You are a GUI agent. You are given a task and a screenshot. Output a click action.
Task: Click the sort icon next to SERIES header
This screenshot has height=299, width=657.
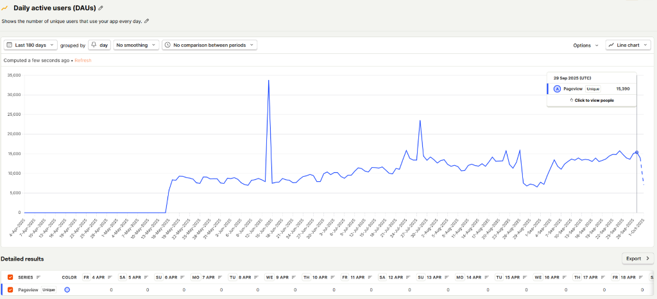[38, 277]
